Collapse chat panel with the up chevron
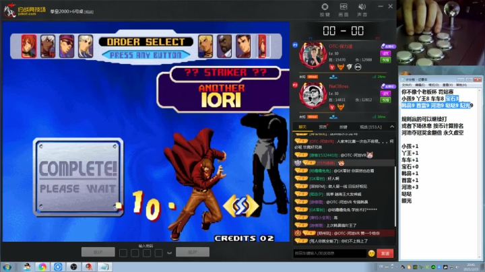This screenshot has height=272, width=485. pyautogui.click(x=392, y=127)
